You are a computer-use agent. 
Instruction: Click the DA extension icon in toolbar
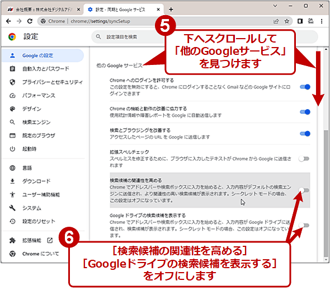click(x=310, y=21)
